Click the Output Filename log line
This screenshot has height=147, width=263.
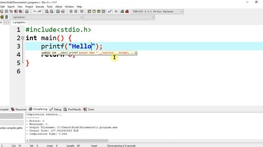click(x=72, y=127)
